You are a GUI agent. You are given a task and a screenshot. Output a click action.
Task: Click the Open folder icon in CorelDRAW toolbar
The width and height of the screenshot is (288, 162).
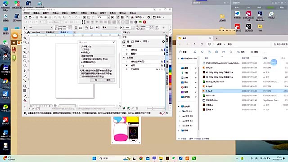[x=30, y=17]
